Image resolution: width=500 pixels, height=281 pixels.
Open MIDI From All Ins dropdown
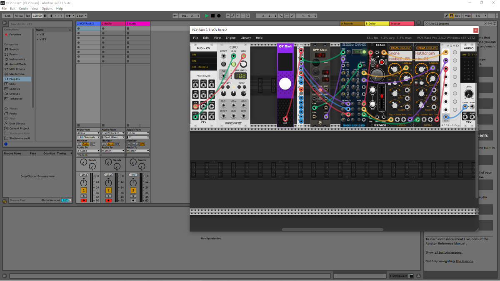point(88,133)
